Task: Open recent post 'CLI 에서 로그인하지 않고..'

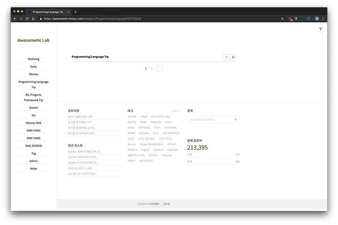Action: (x=83, y=174)
